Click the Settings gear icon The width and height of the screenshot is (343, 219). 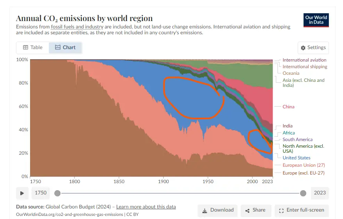(303, 48)
